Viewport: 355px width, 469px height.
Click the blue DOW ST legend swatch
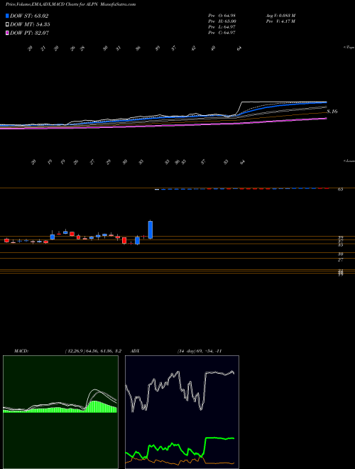[8, 16]
